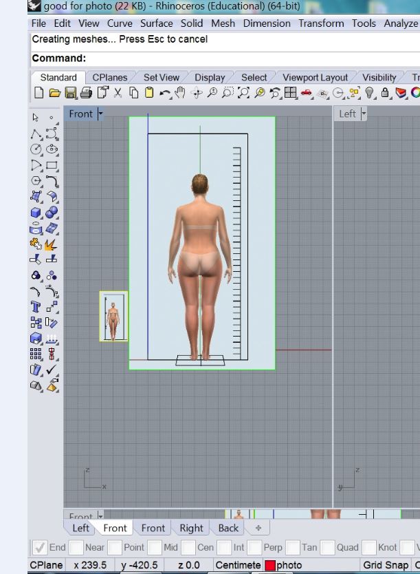Image resolution: width=420 pixels, height=574 pixels.
Task: Click CPlane coordinate mode in status bar
Action: [x=45, y=565]
